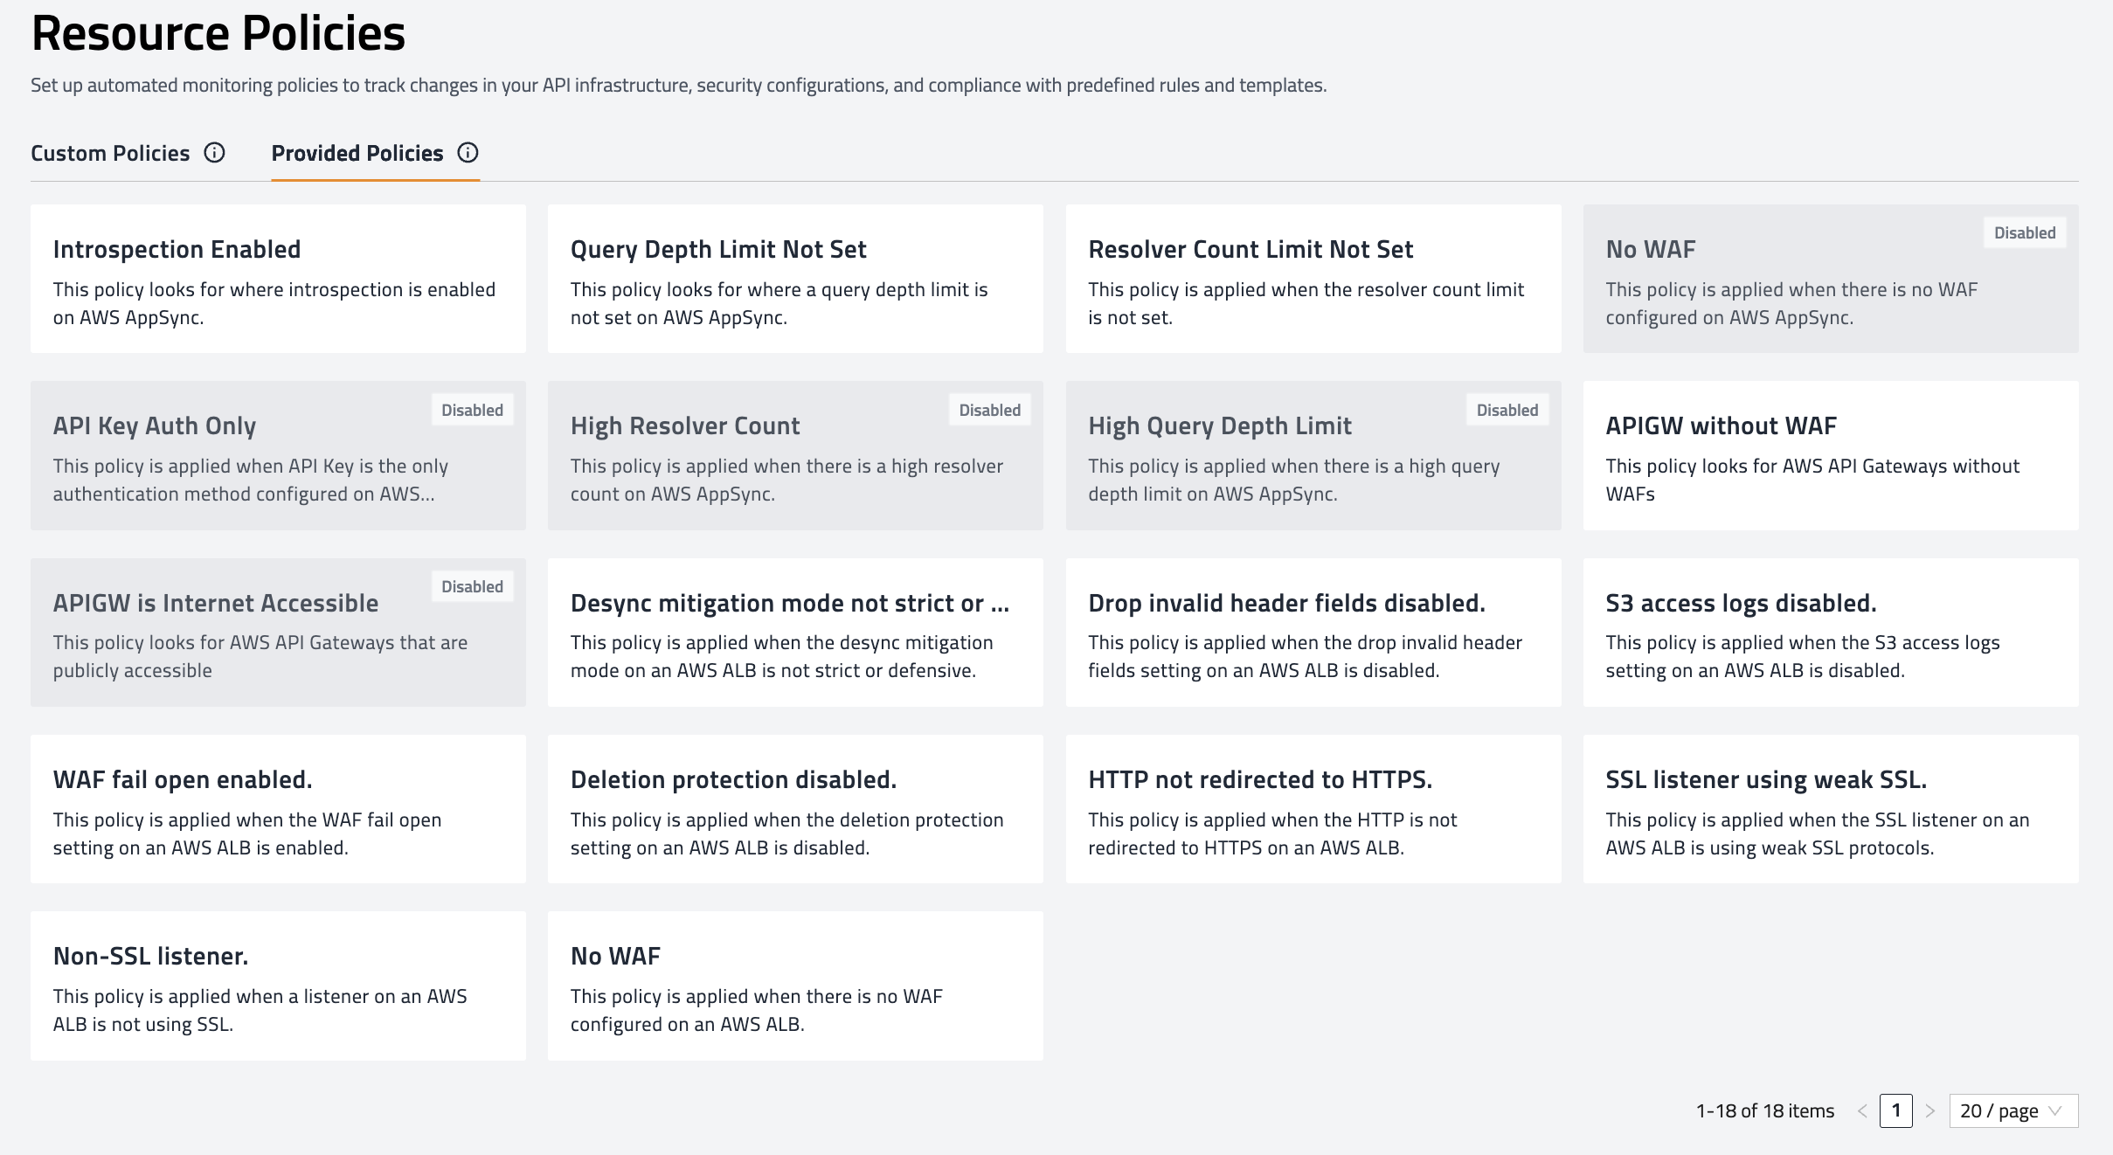This screenshot has height=1155, width=2113.
Task: Select Provided Policies tab
Action: (357, 154)
